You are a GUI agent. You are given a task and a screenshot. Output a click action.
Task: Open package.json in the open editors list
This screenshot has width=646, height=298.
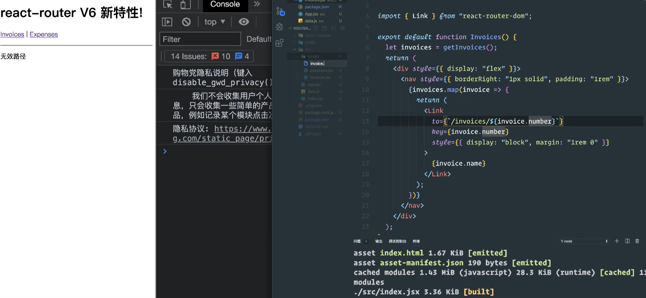[x=317, y=7]
